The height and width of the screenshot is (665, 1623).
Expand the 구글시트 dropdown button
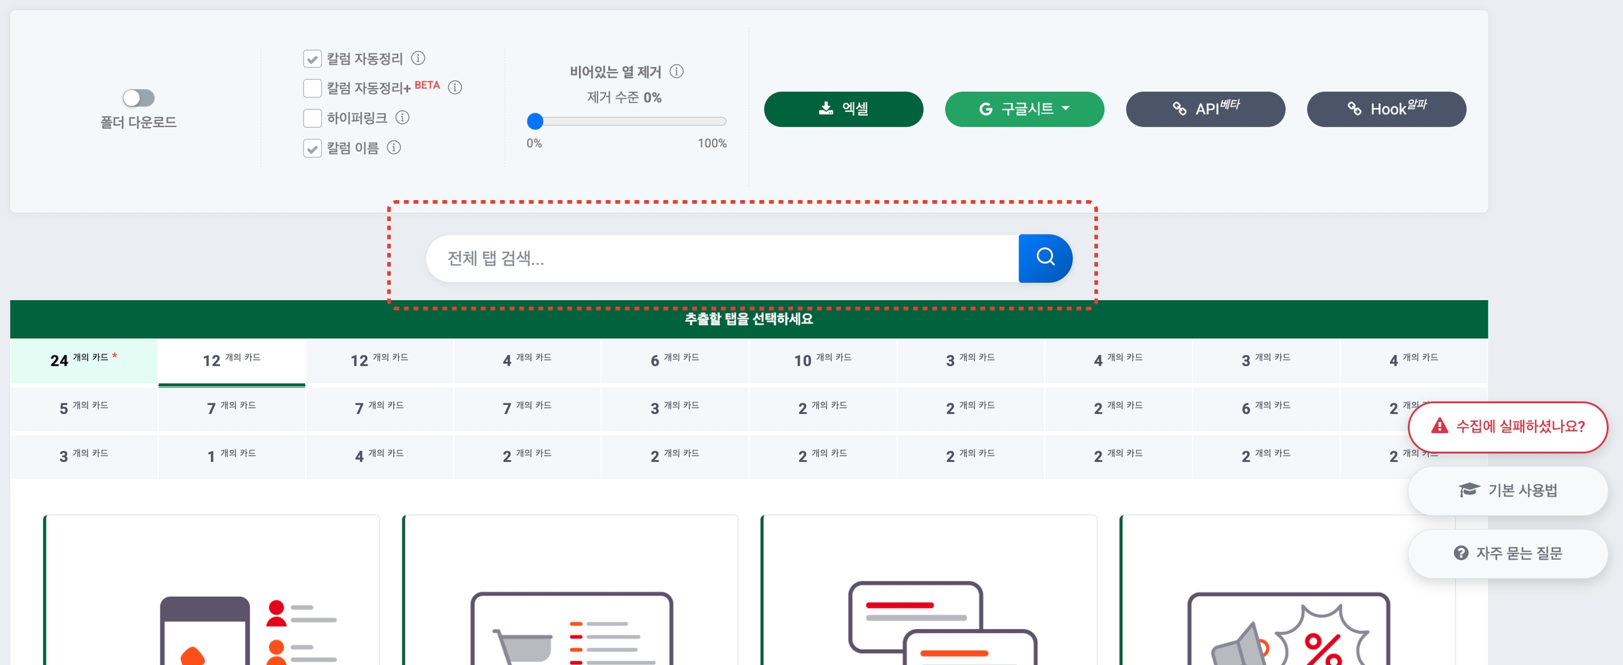pos(1024,109)
